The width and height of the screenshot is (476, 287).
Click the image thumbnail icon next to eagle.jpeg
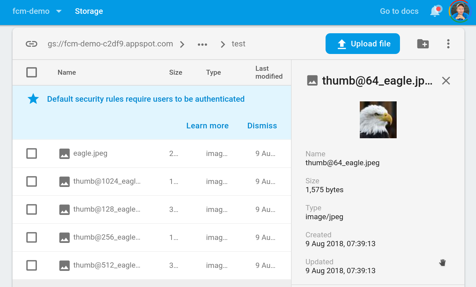64,153
